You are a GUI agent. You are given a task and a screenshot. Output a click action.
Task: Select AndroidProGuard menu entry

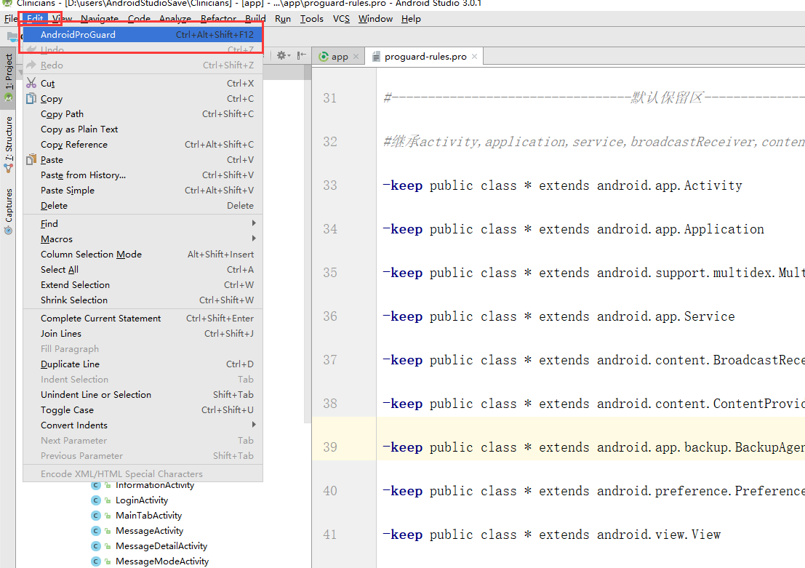143,34
